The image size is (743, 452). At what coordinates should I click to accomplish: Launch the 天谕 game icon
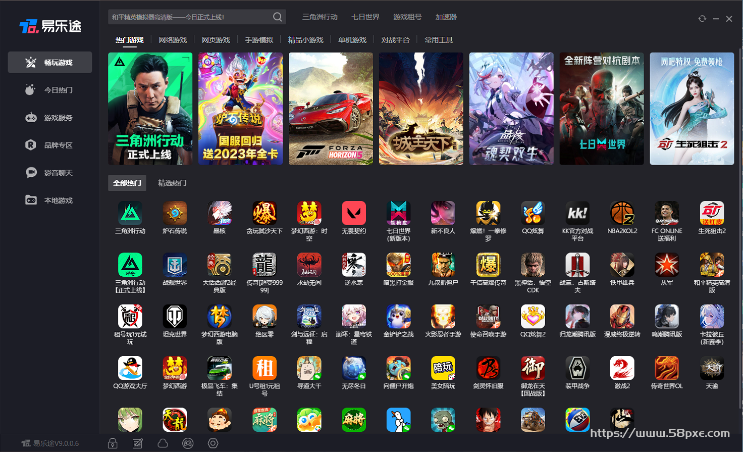(x=712, y=368)
